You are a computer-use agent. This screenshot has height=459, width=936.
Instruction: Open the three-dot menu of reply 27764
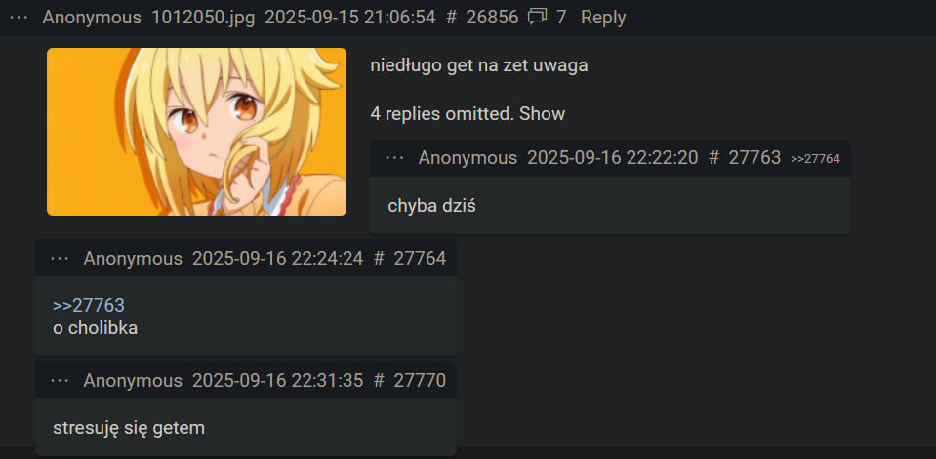tap(60, 258)
